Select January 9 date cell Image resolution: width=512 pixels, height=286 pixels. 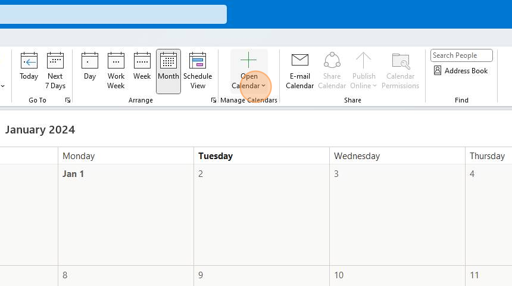coord(261,276)
